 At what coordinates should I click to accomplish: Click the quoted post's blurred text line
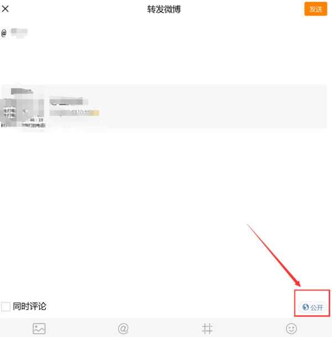click(x=74, y=113)
